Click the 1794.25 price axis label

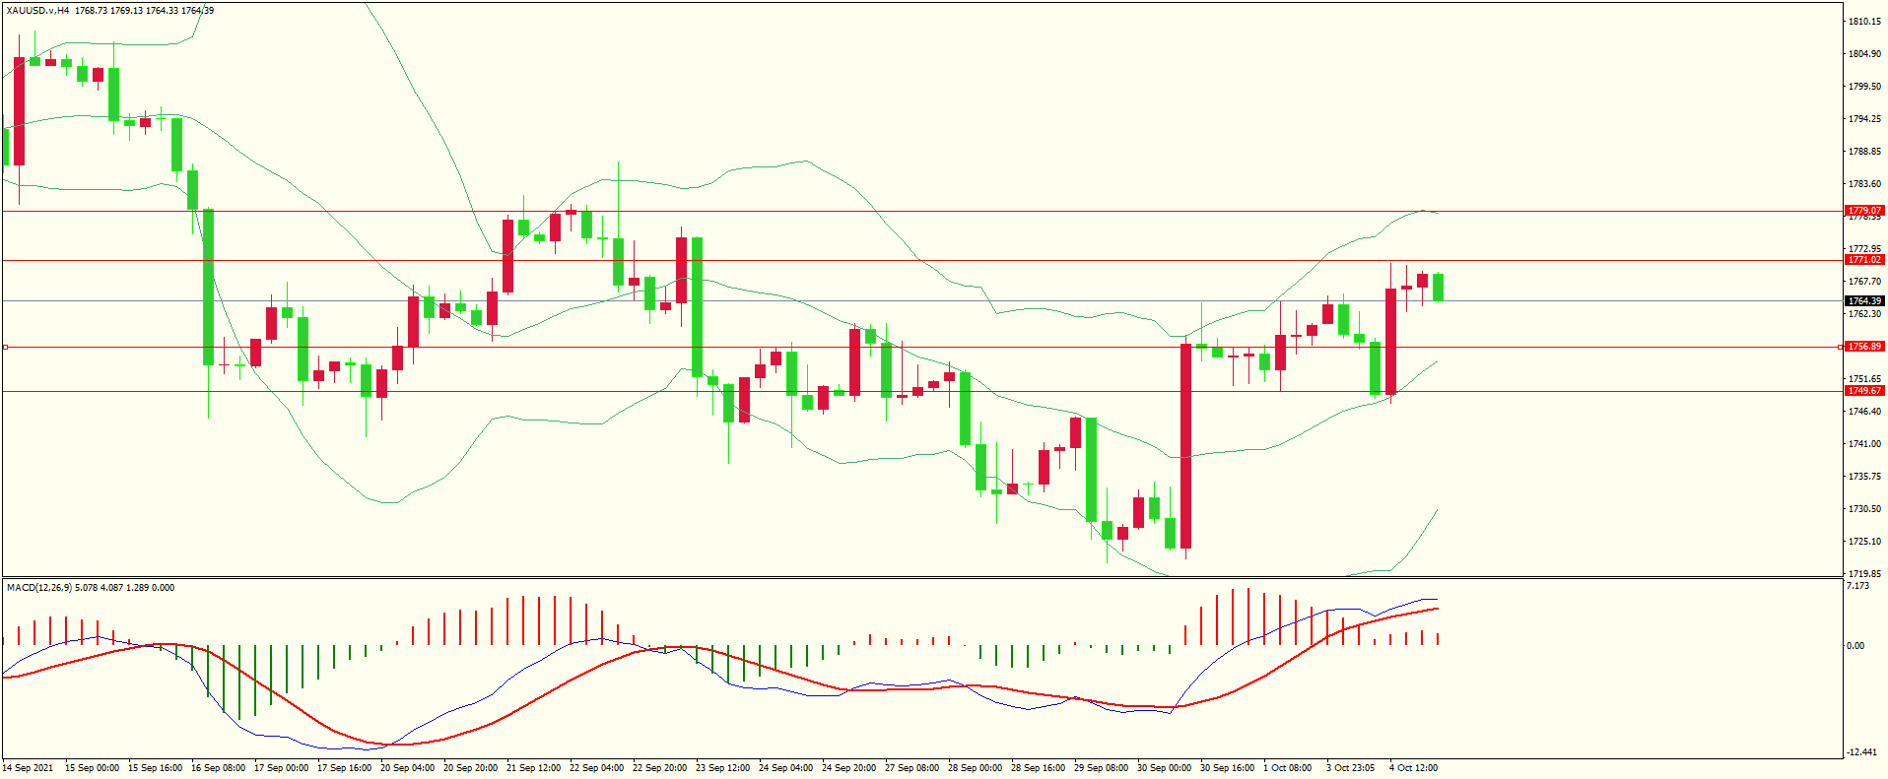point(1864,119)
